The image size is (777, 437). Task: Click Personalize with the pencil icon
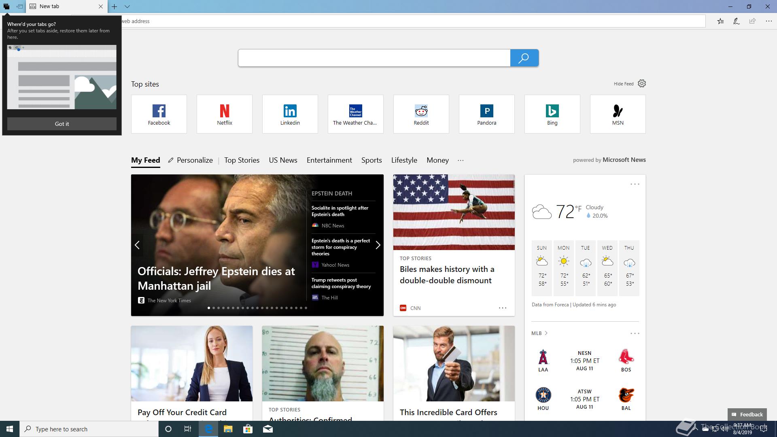191,160
